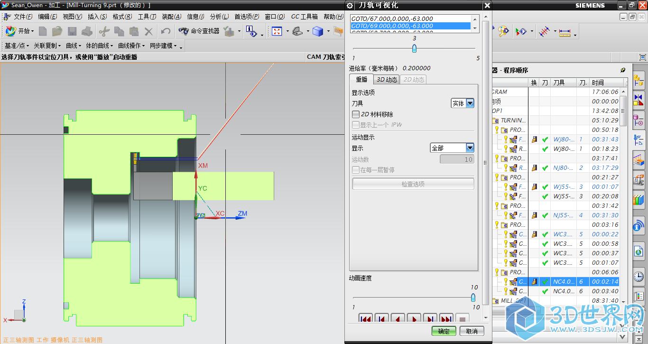The height and width of the screenshot is (344, 648).
Task: Switch to the 3D 动态 tab
Action: click(387, 80)
